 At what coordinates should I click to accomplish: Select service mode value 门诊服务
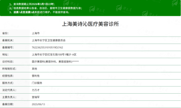(37, 83)
